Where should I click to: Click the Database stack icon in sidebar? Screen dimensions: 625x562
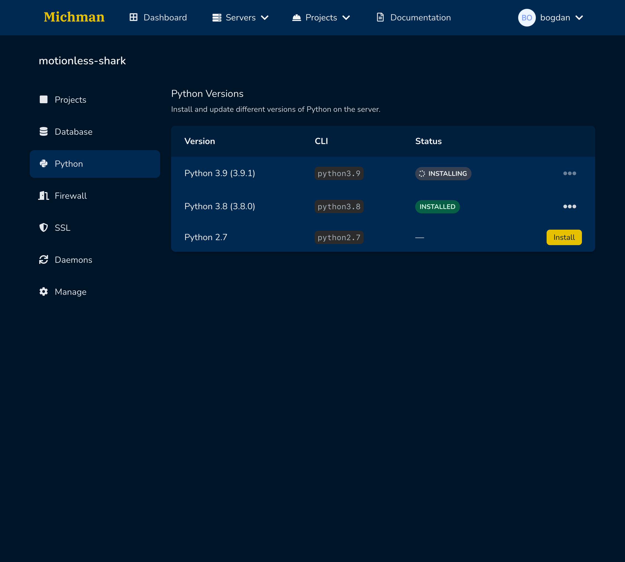point(44,132)
